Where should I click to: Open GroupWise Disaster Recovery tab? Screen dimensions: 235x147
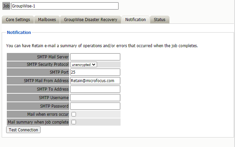pos(91,20)
